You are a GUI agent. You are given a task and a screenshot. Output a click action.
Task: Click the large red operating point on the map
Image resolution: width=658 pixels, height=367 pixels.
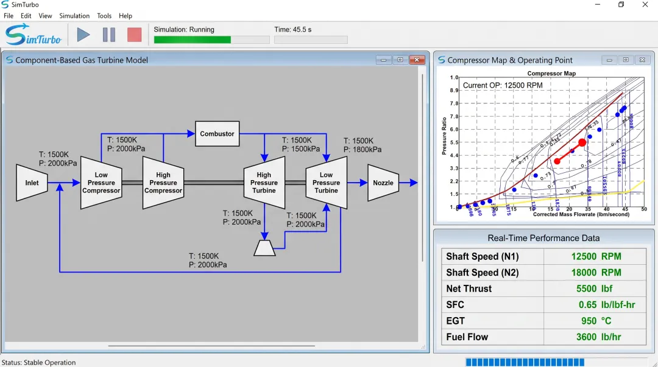(x=582, y=143)
